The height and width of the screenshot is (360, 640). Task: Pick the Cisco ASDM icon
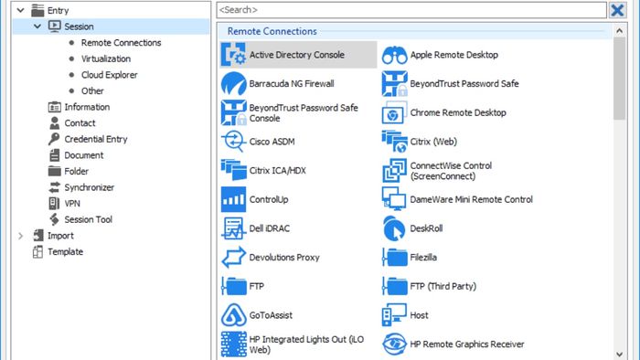[233, 142]
